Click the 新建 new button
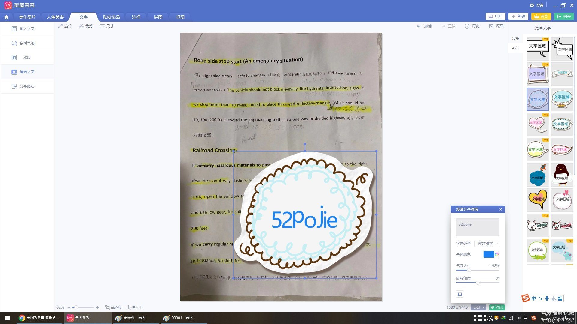Screen dimensions: 577x324 click(x=518, y=16)
